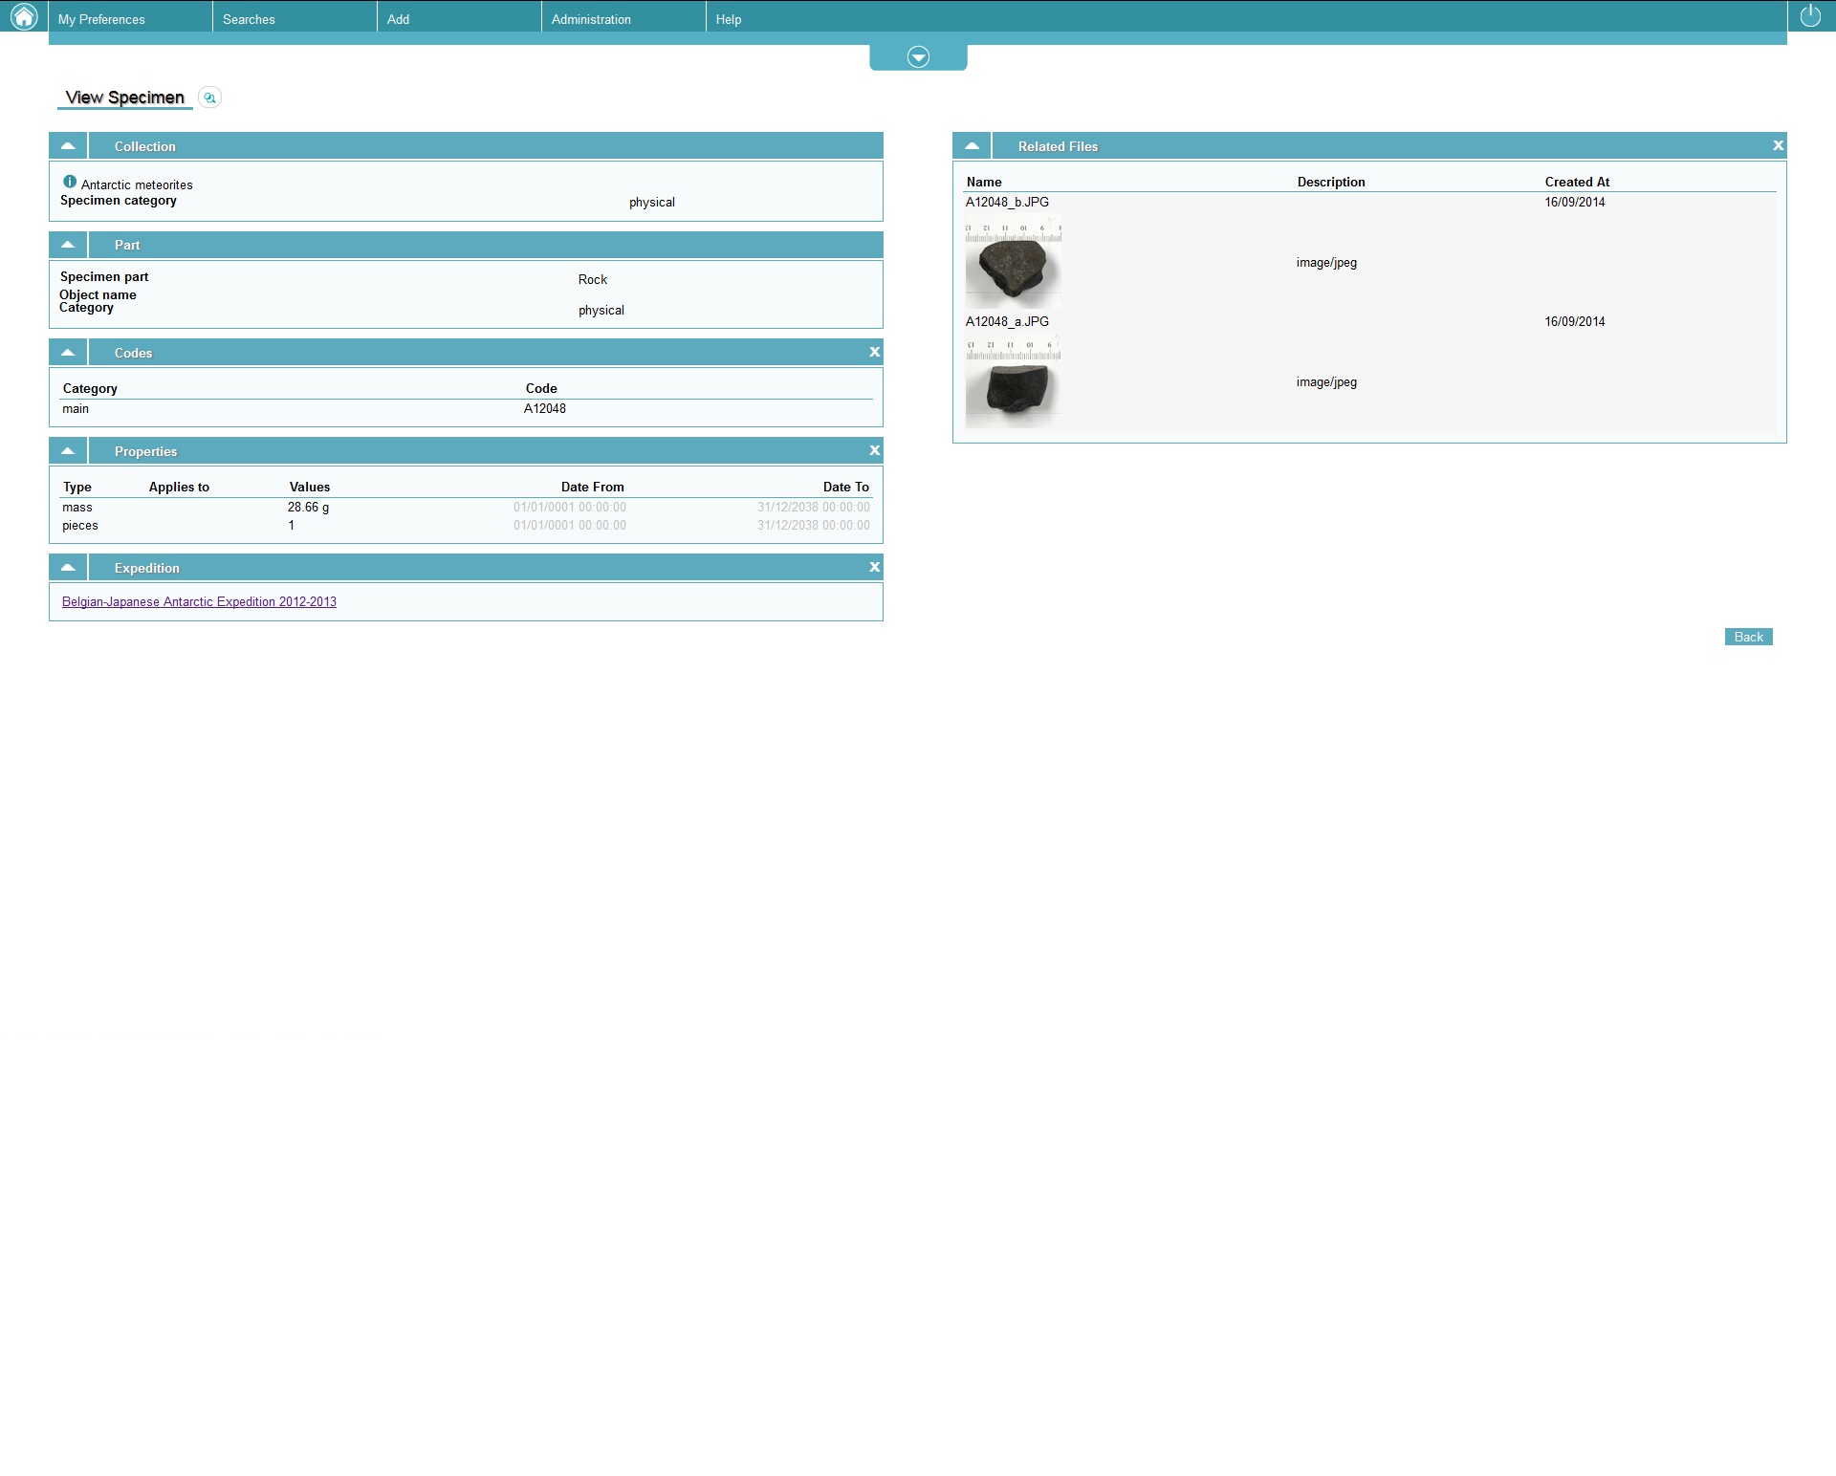Collapse the Properties panel arrow
The height and width of the screenshot is (1476, 1836).
68,451
